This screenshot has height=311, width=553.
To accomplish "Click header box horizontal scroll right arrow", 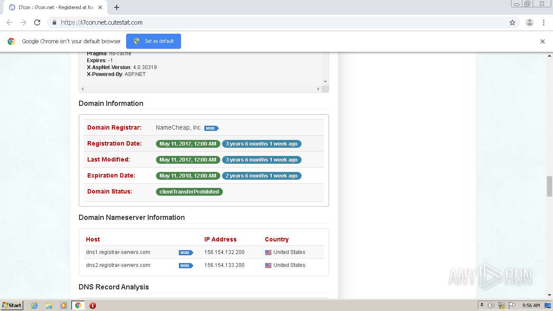I will (318, 89).
